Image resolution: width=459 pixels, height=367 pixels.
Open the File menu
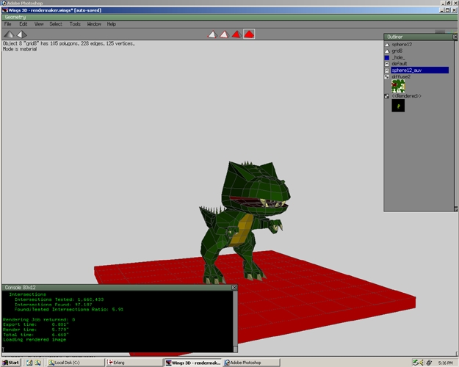[x=8, y=24]
